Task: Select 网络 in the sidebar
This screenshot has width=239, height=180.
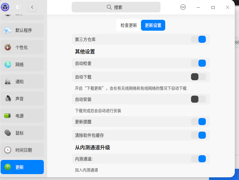Action: (22, 64)
